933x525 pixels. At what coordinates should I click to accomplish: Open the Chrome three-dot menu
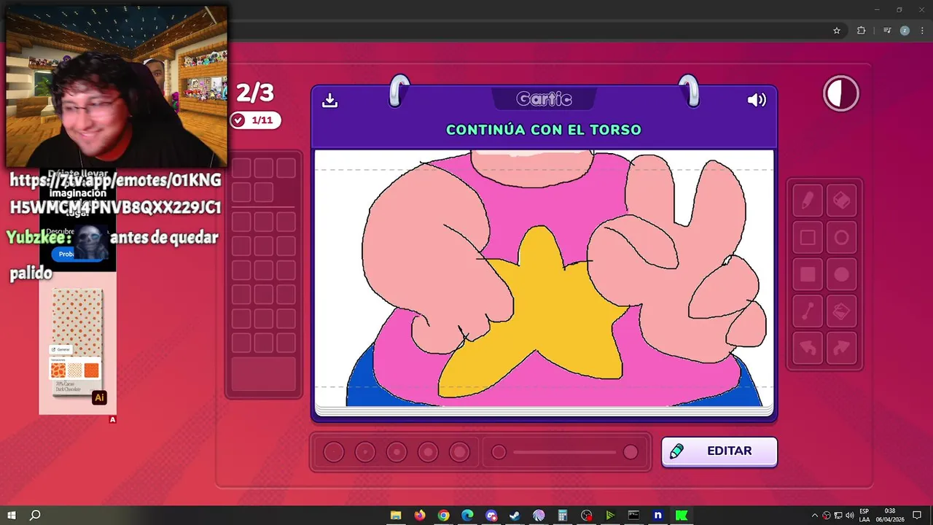pos(922,31)
